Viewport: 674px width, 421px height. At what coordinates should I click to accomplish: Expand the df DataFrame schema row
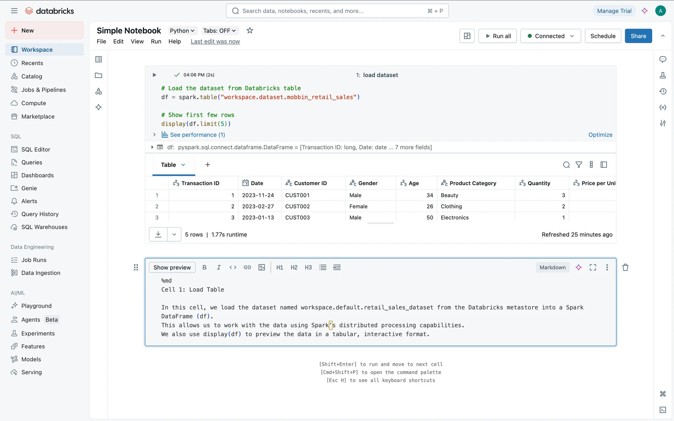[x=152, y=147]
